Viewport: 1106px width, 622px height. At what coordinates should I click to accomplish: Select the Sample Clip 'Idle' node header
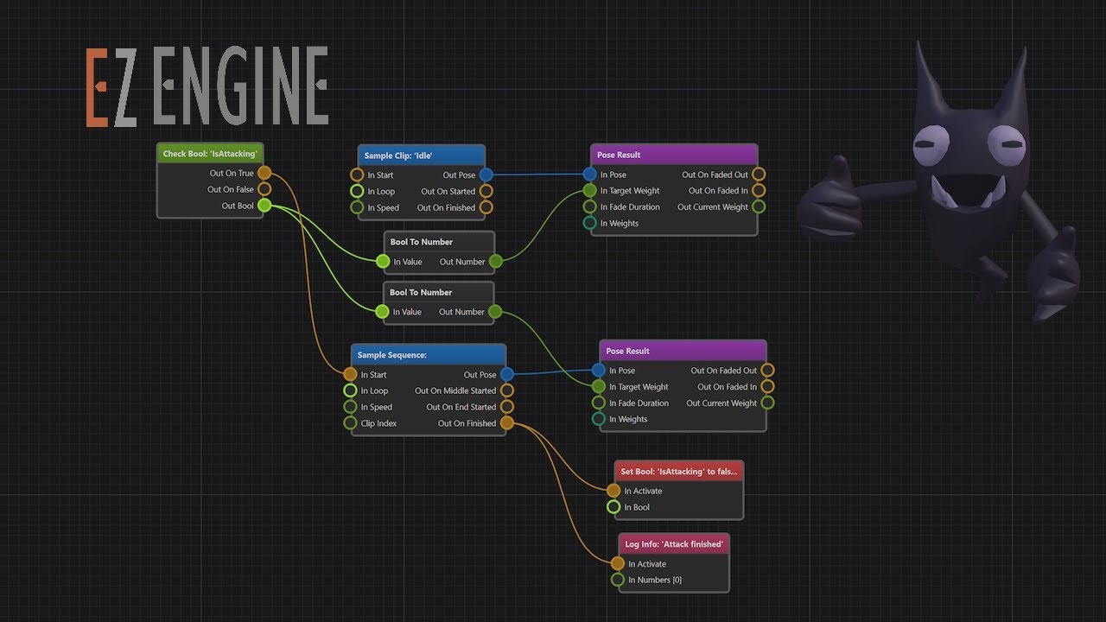tap(421, 155)
